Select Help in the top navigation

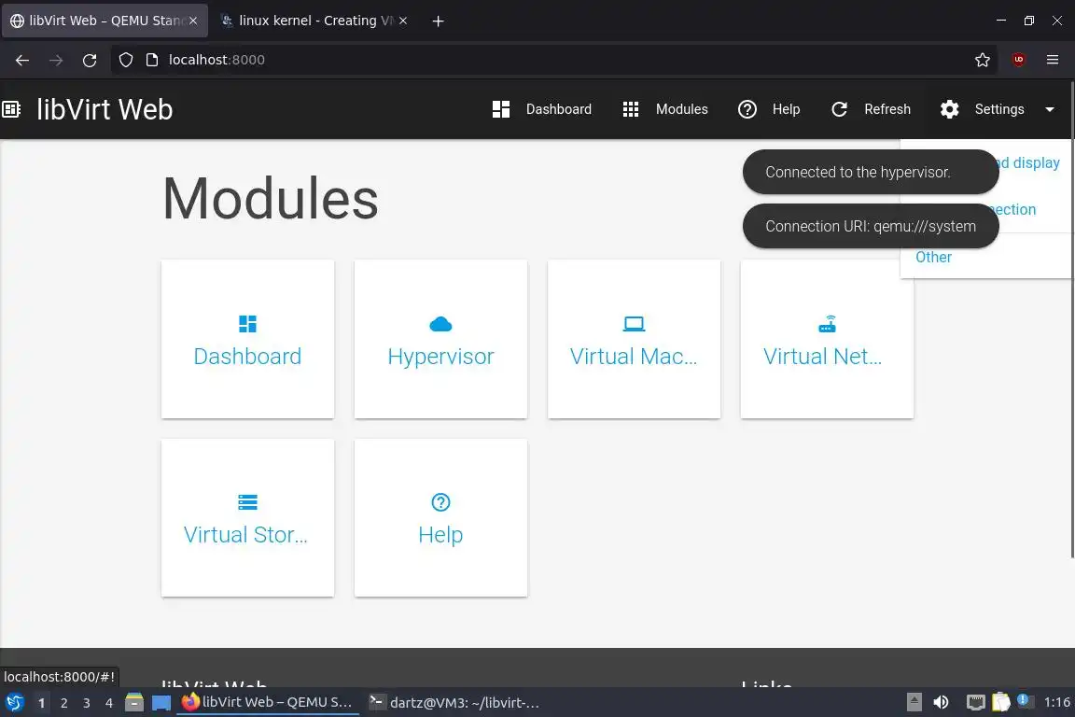click(x=786, y=109)
